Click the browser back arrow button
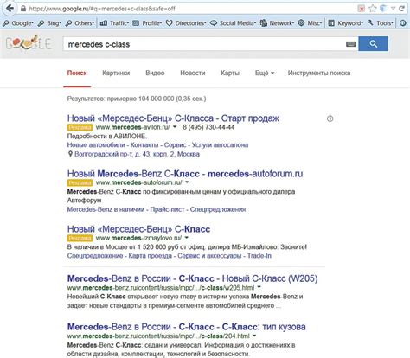 10,8
